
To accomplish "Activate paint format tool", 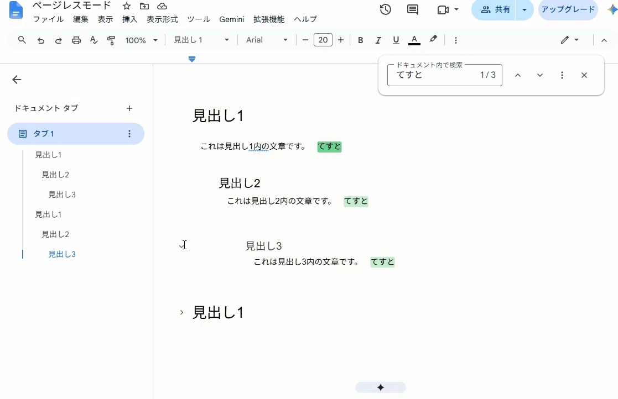I will [111, 40].
